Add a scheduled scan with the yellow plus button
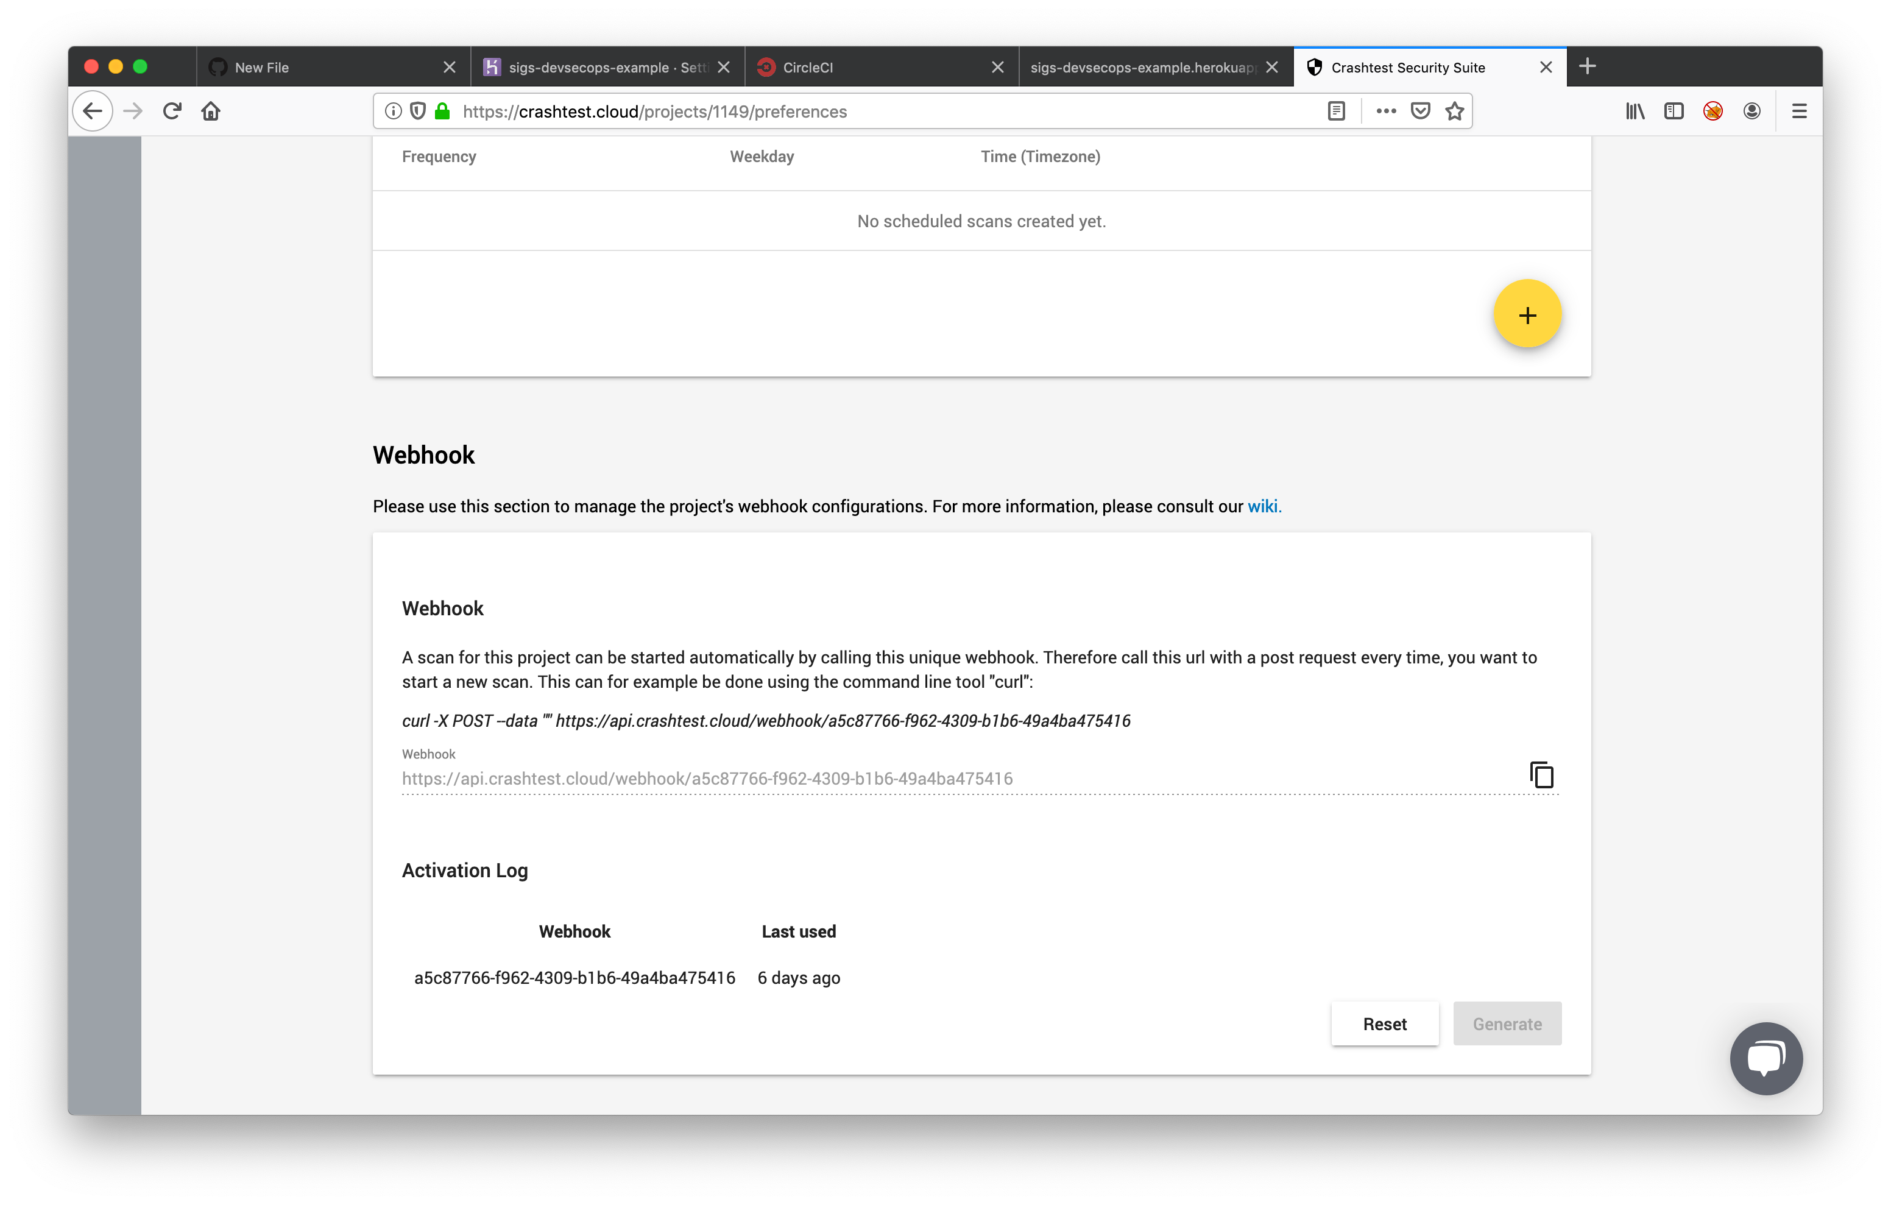 pyautogui.click(x=1527, y=314)
